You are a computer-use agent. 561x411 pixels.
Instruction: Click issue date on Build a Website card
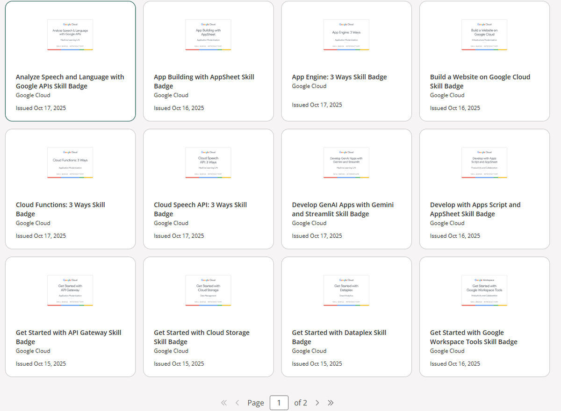455,108
